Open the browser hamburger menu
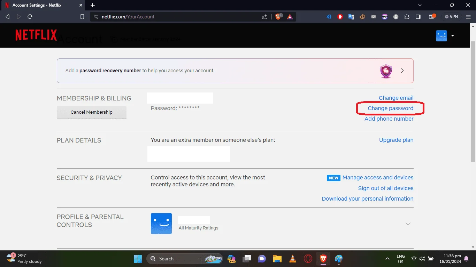The height and width of the screenshot is (267, 476). [469, 17]
